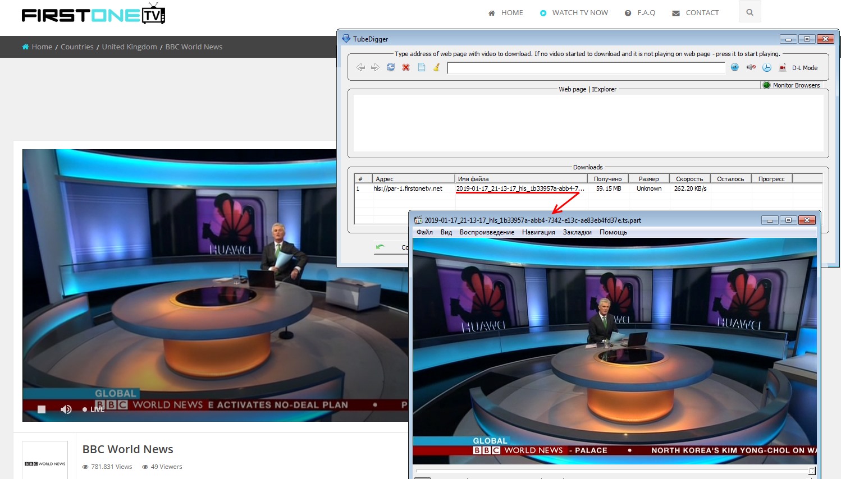Toggle the web player volume speaker icon
The height and width of the screenshot is (479, 841).
pos(66,409)
